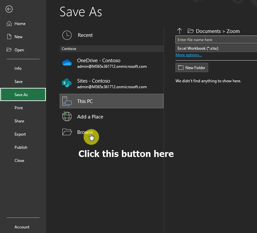Click the New blank page icon

(x=9, y=37)
